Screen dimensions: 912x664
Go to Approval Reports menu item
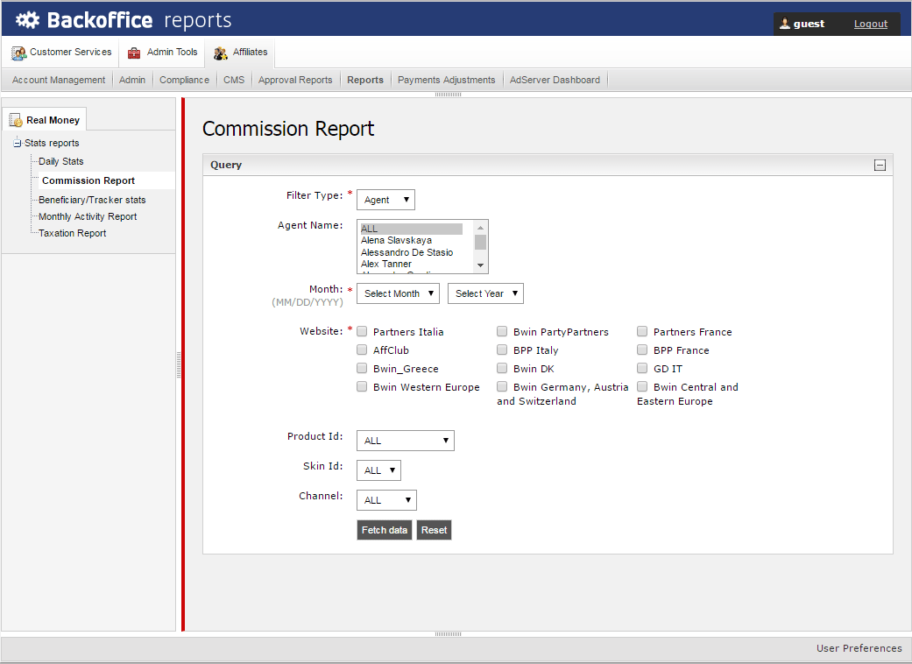pos(295,80)
